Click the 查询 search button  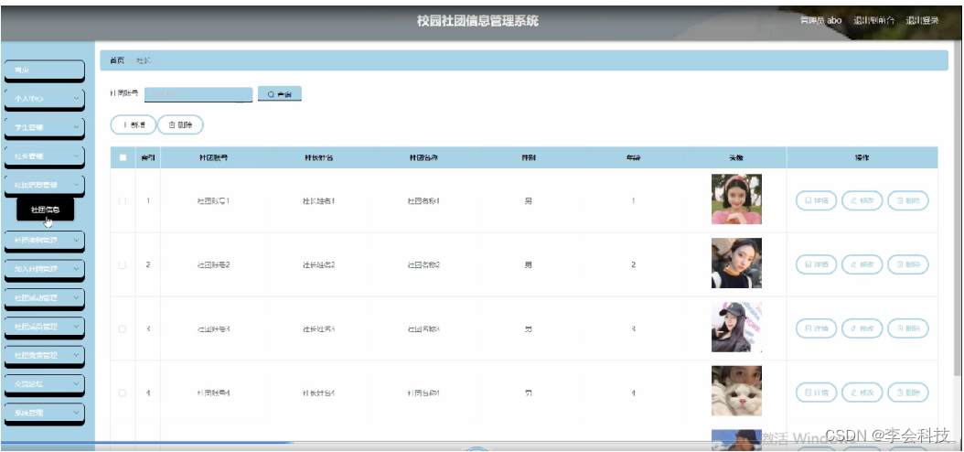click(279, 94)
